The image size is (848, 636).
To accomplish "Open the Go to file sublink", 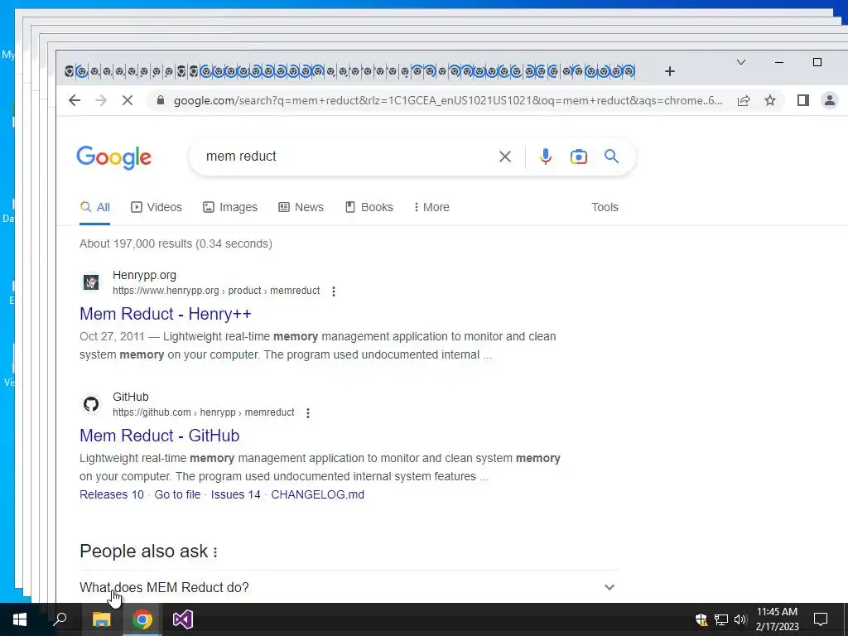I will click(177, 494).
